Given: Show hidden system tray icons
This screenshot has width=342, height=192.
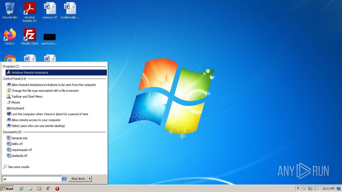Looking at the screenshot, I should click(298, 189).
